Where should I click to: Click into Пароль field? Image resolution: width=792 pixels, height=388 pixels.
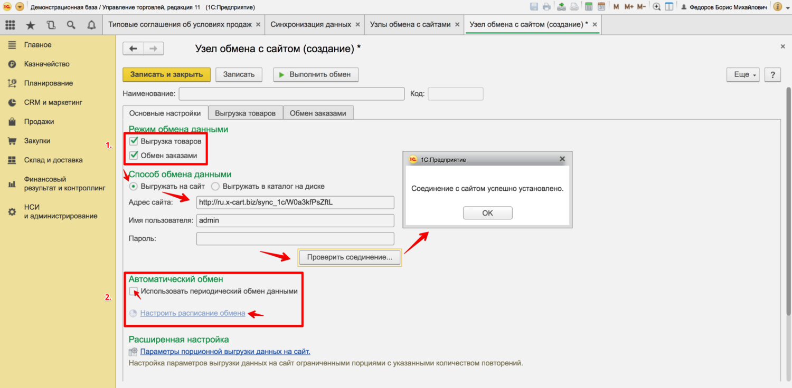tap(295, 239)
